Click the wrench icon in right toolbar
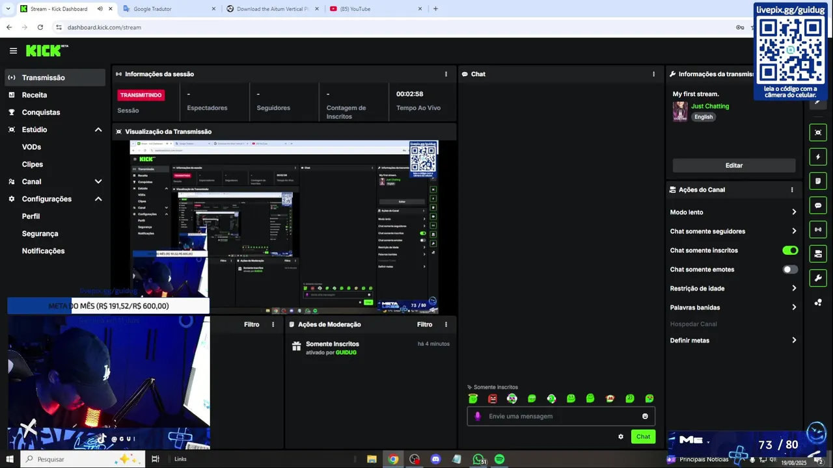The height and width of the screenshot is (468, 833). pyautogui.click(x=818, y=278)
